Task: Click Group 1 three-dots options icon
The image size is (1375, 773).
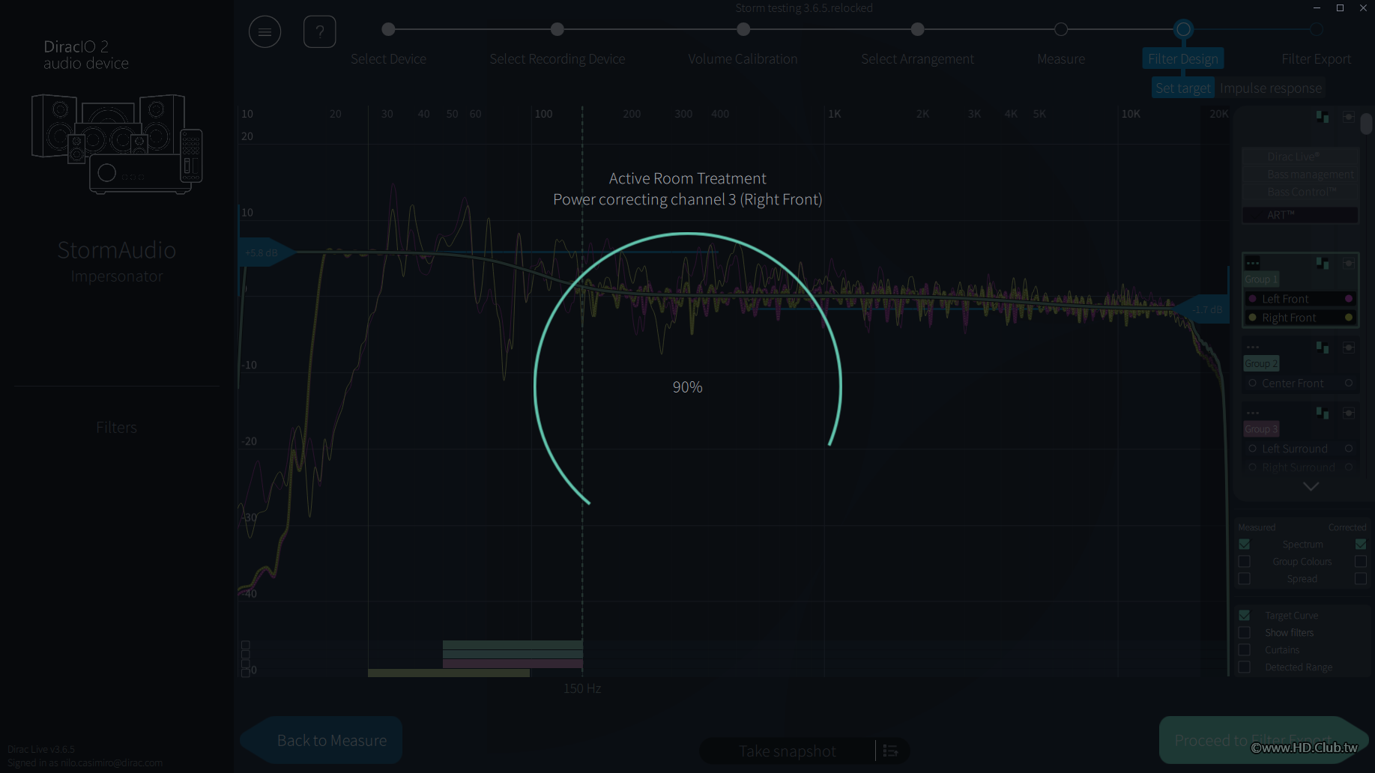Action: coord(1252,263)
